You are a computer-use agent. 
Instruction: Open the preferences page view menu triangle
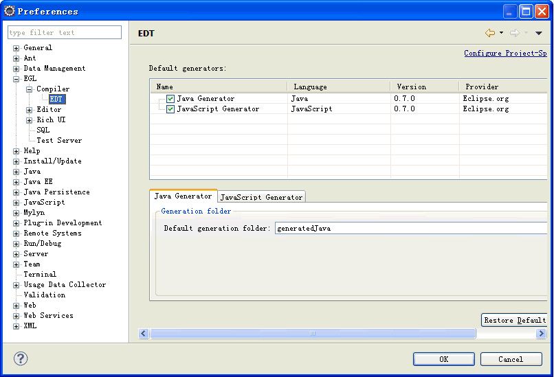538,33
